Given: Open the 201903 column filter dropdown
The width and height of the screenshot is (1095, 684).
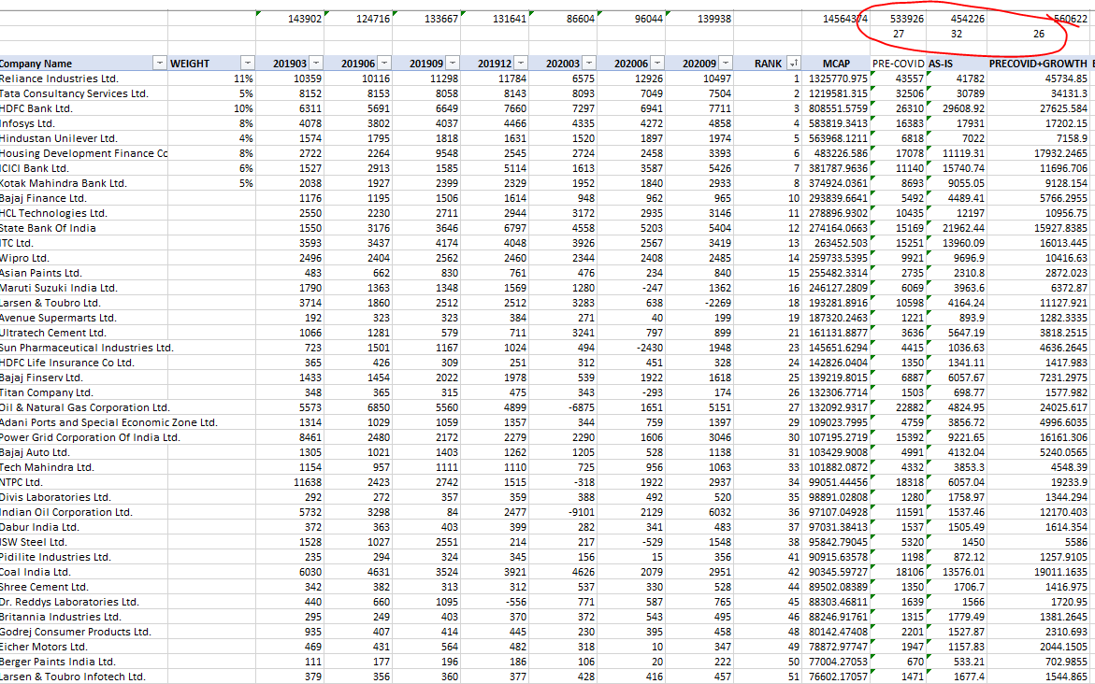Looking at the screenshot, I should (x=316, y=64).
